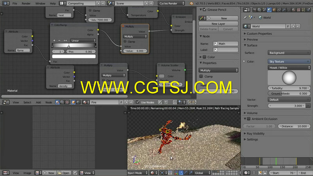Screen dimensions: 313x176
Task: Click the pin node tree icon
Action: pyautogui.click(x=160, y=102)
